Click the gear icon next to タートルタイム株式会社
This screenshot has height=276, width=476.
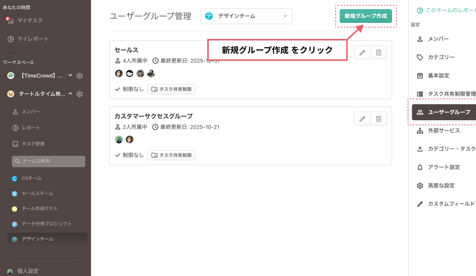coord(79,94)
